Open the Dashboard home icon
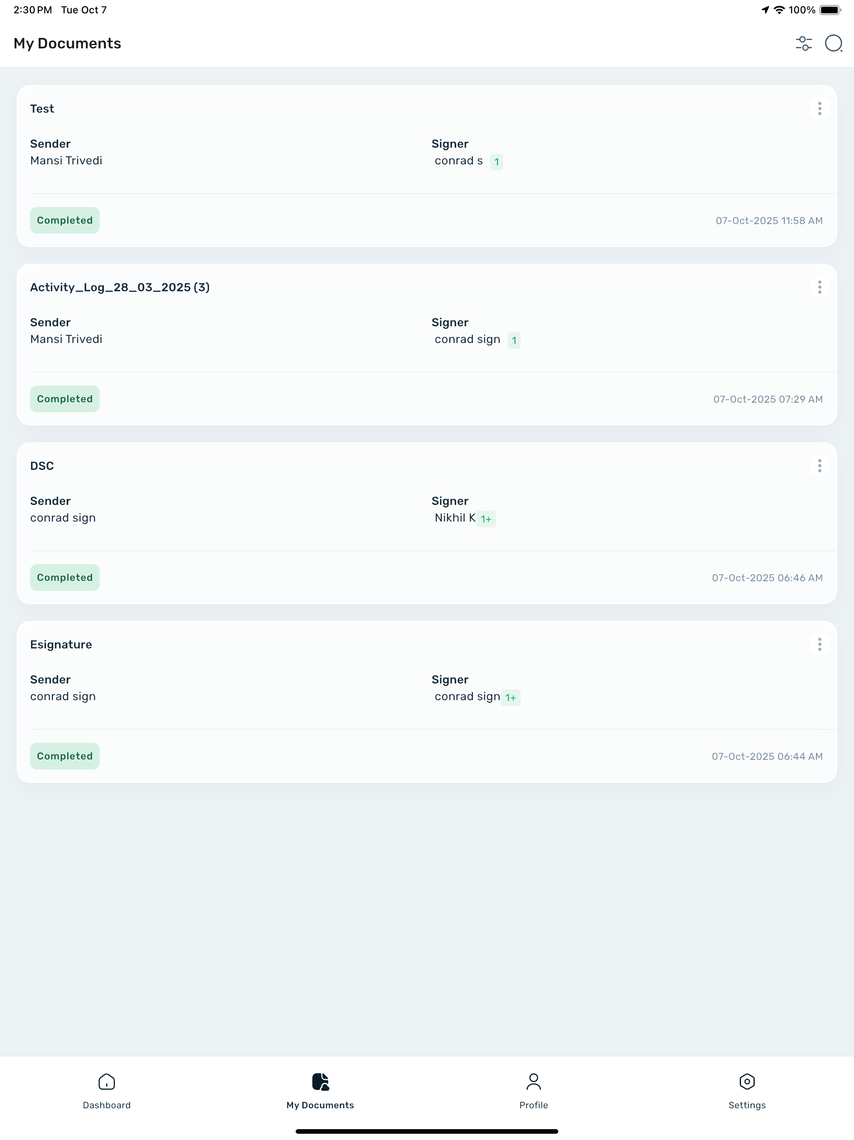The width and height of the screenshot is (854, 1140). coord(107,1081)
